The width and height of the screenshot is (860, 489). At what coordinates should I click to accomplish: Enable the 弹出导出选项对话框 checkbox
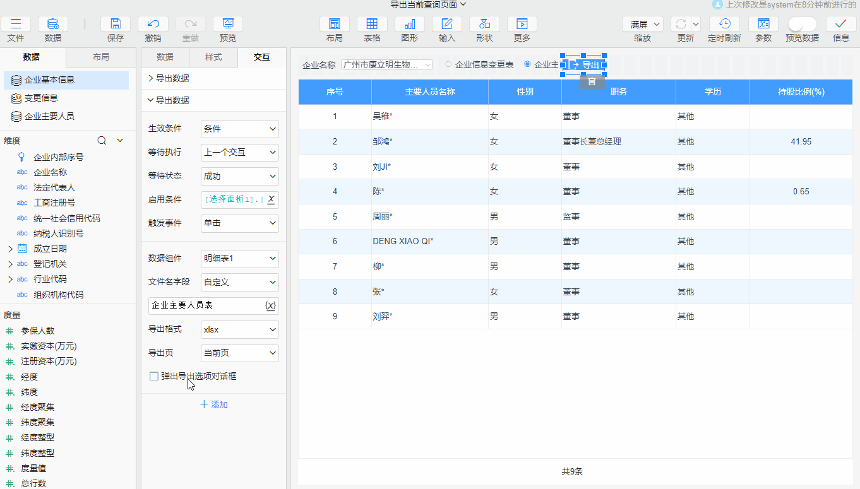click(154, 375)
